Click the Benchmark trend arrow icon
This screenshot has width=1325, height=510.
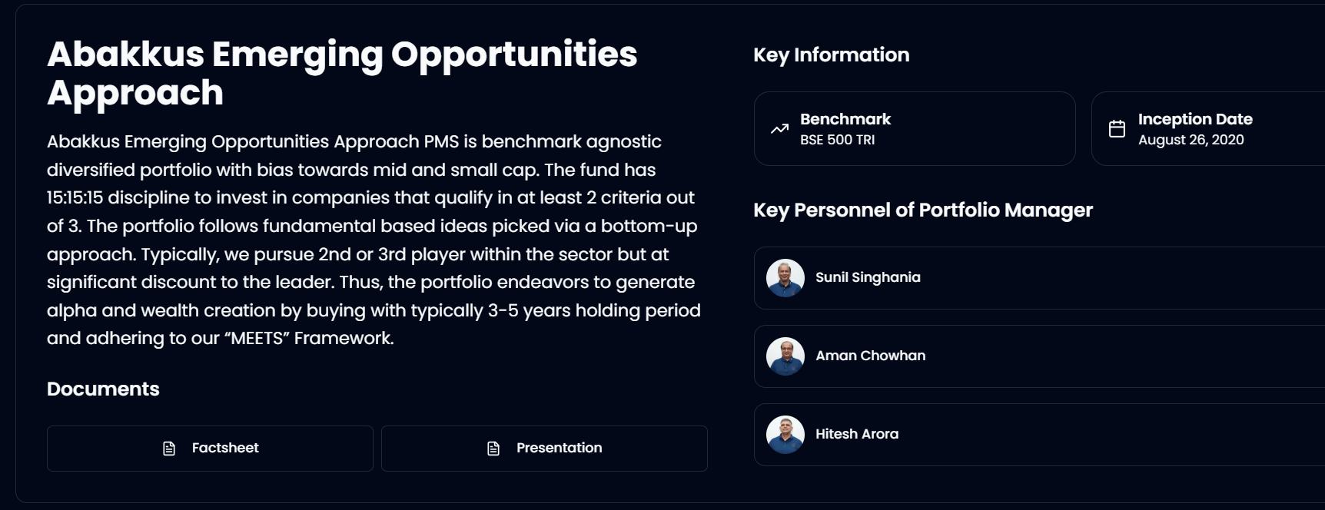779,129
